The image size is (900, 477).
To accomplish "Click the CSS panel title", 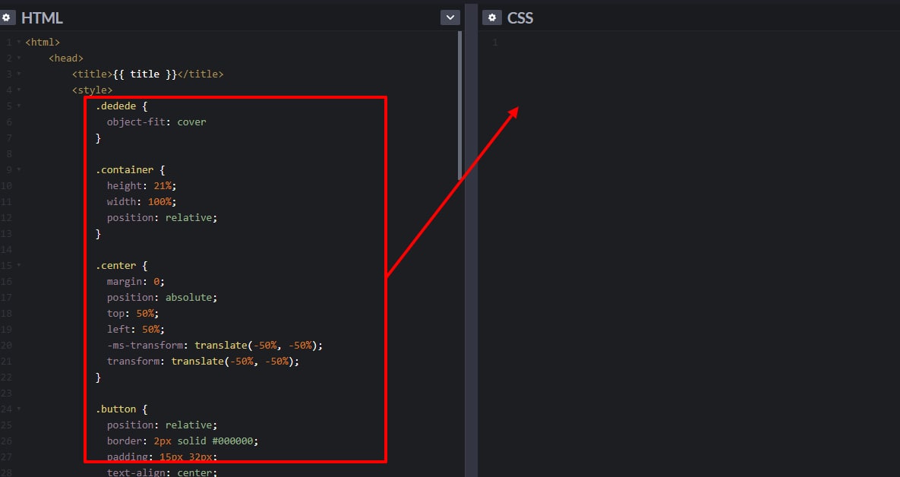I will click(x=520, y=17).
